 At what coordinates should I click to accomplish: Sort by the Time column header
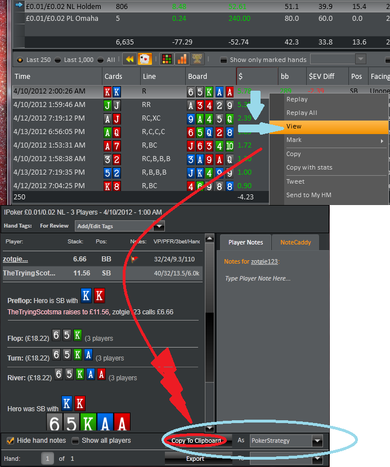(x=56, y=76)
